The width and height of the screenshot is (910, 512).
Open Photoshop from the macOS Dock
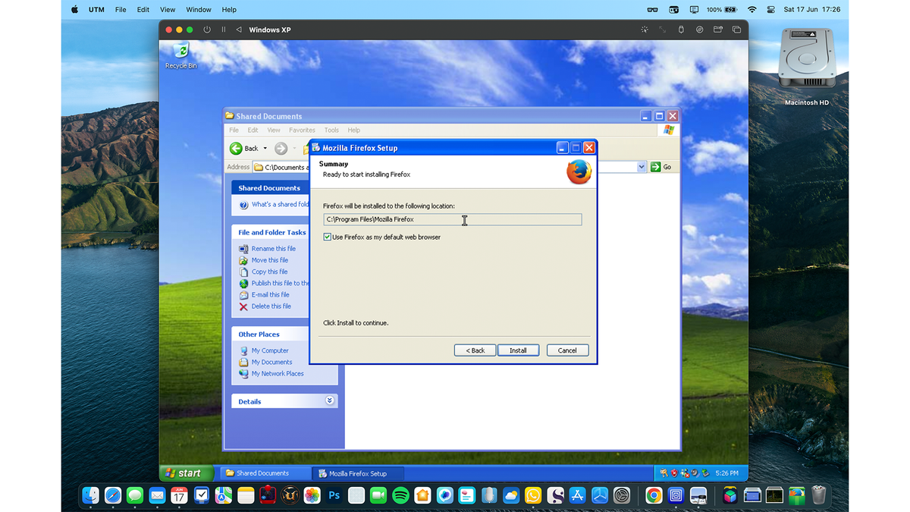(x=334, y=495)
